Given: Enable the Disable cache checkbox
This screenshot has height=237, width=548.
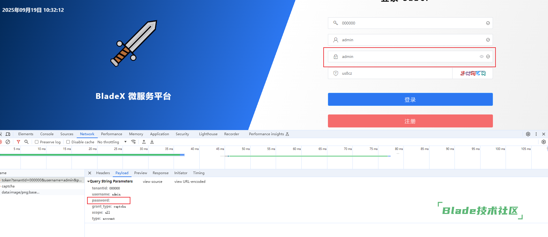Looking at the screenshot, I should pos(68,142).
